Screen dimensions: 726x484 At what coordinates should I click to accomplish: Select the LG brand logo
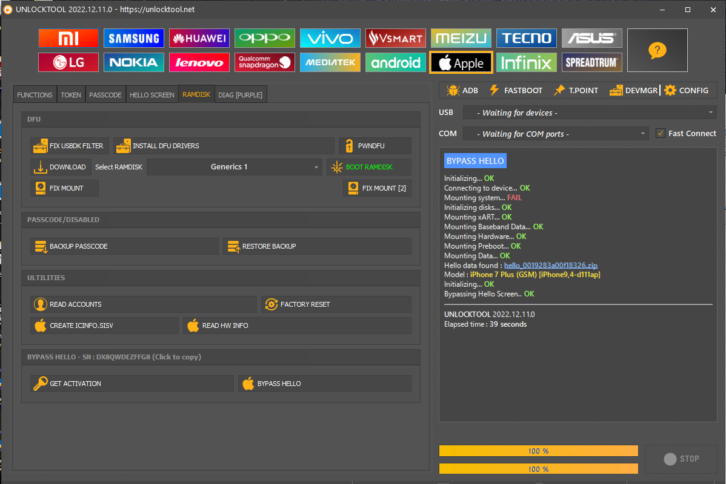68,62
